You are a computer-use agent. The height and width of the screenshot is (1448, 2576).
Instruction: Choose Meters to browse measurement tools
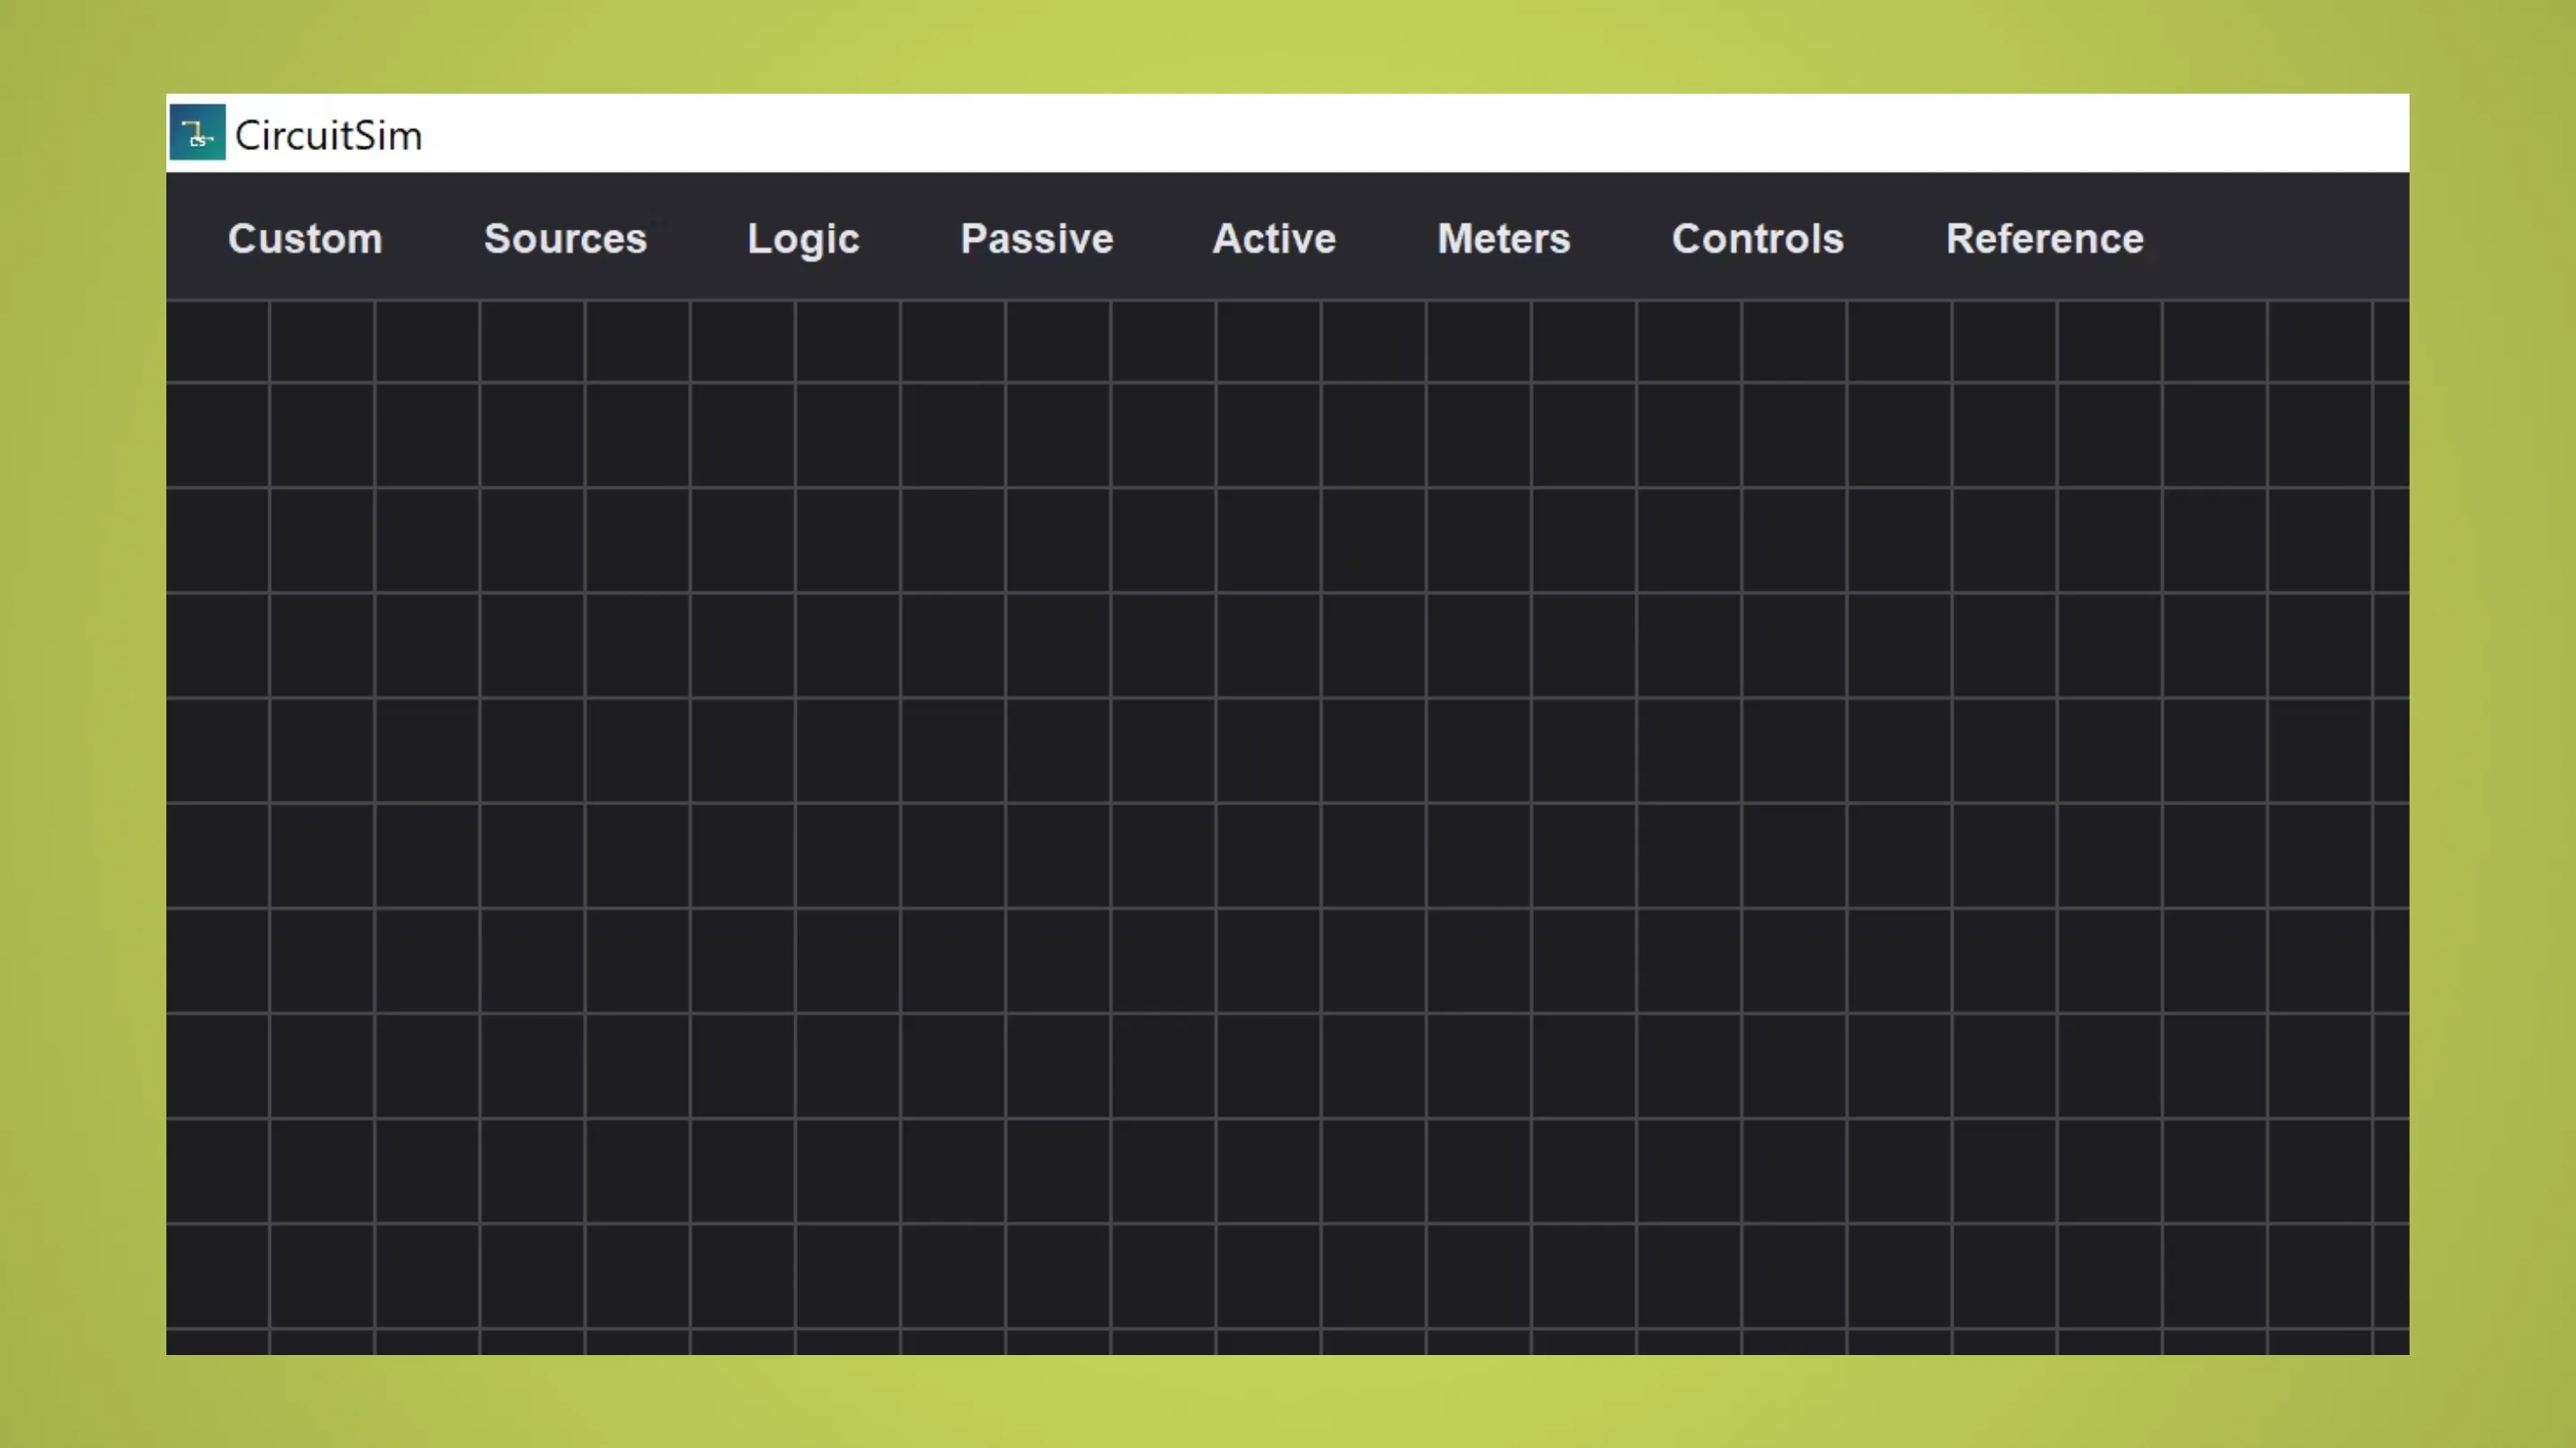(1503, 239)
